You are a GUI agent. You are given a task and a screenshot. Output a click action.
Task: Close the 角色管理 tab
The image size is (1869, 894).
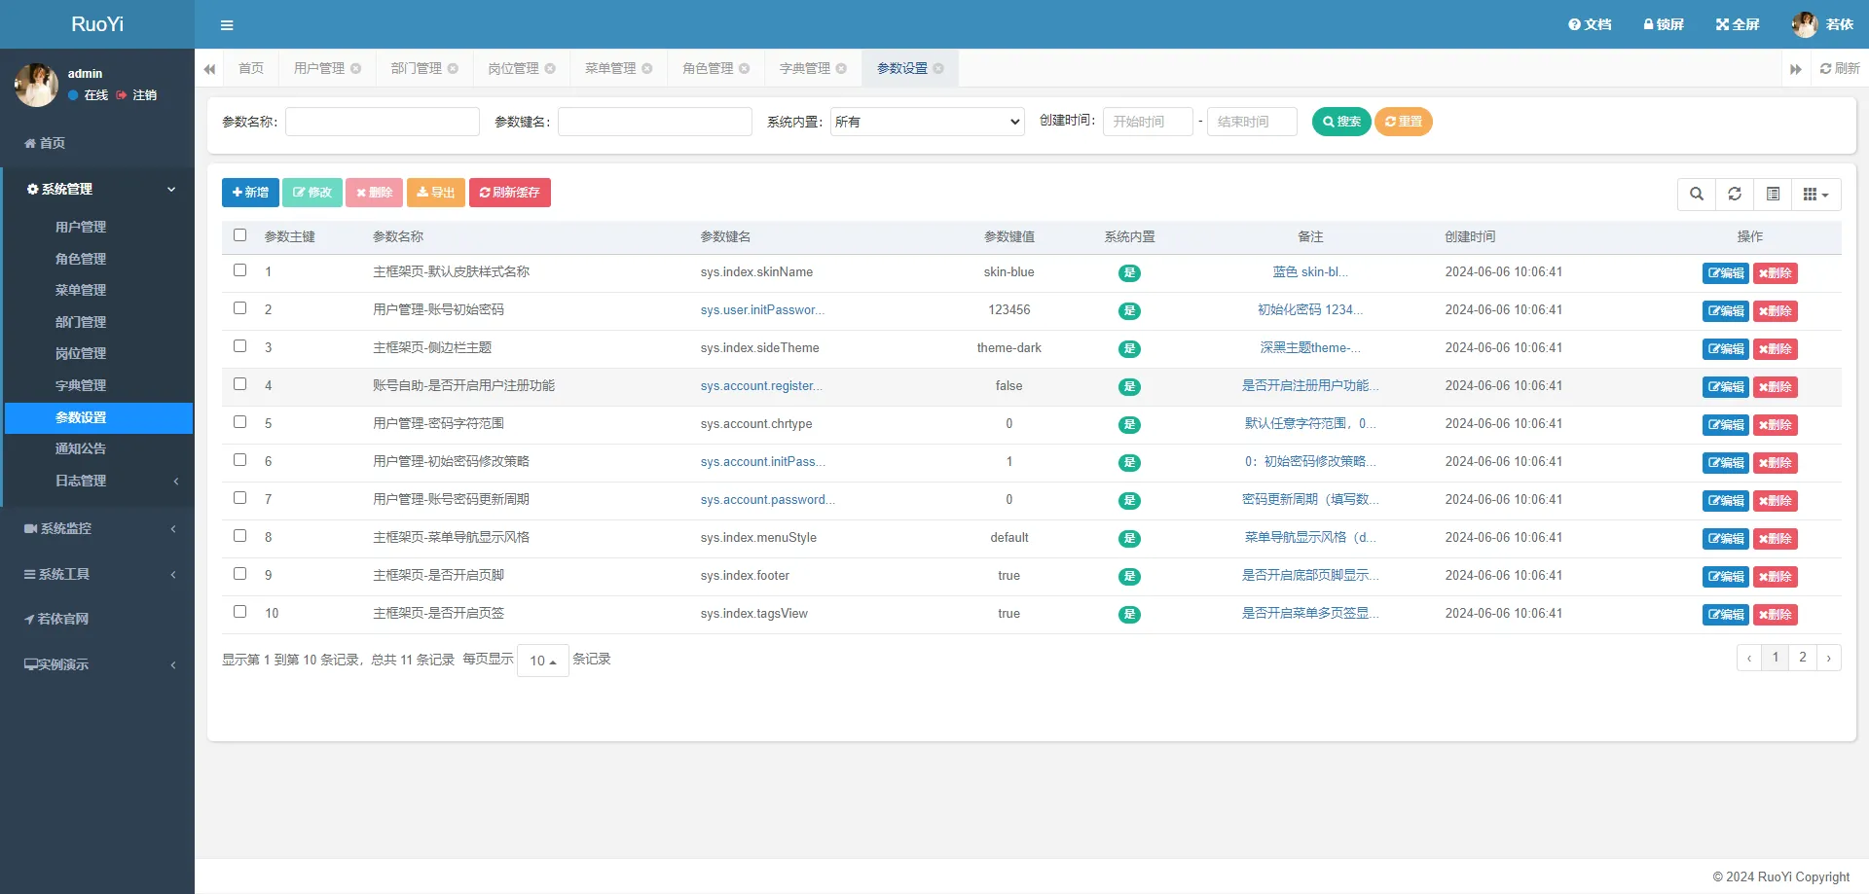[x=745, y=69]
